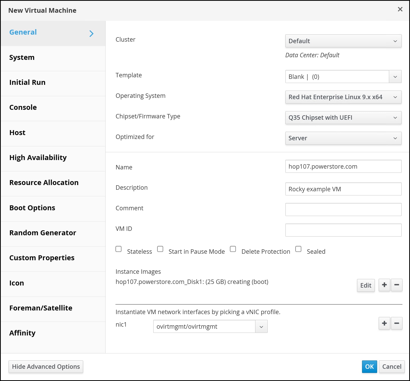Enable the Stateless checkbox

pyautogui.click(x=119, y=249)
